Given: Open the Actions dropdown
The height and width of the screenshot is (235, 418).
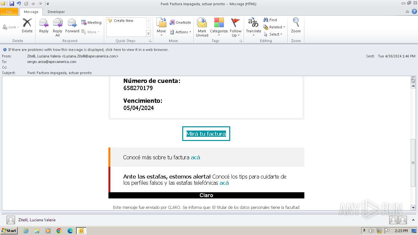Looking at the screenshot, I should click(x=181, y=32).
